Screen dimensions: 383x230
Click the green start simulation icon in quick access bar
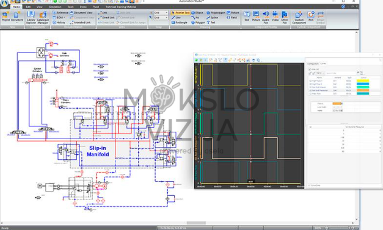(x=55, y=1)
